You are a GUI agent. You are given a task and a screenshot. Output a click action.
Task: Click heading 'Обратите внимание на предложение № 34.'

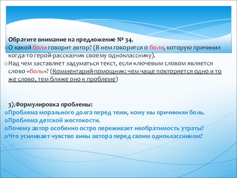pos(71,40)
